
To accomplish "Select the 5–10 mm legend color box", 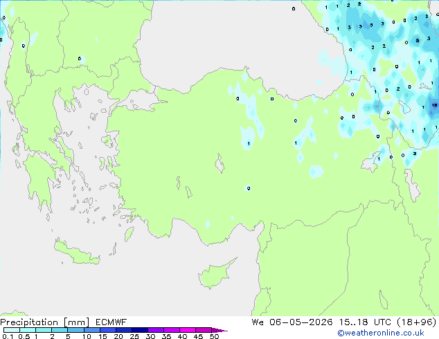I will 75,330.
